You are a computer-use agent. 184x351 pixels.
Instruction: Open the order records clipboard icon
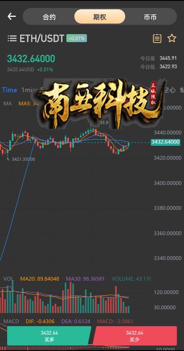157,38
